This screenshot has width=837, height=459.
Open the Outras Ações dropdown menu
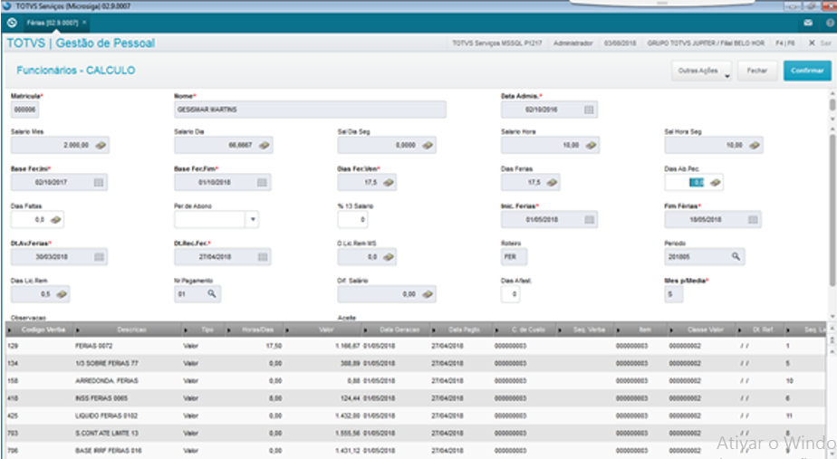coord(702,71)
